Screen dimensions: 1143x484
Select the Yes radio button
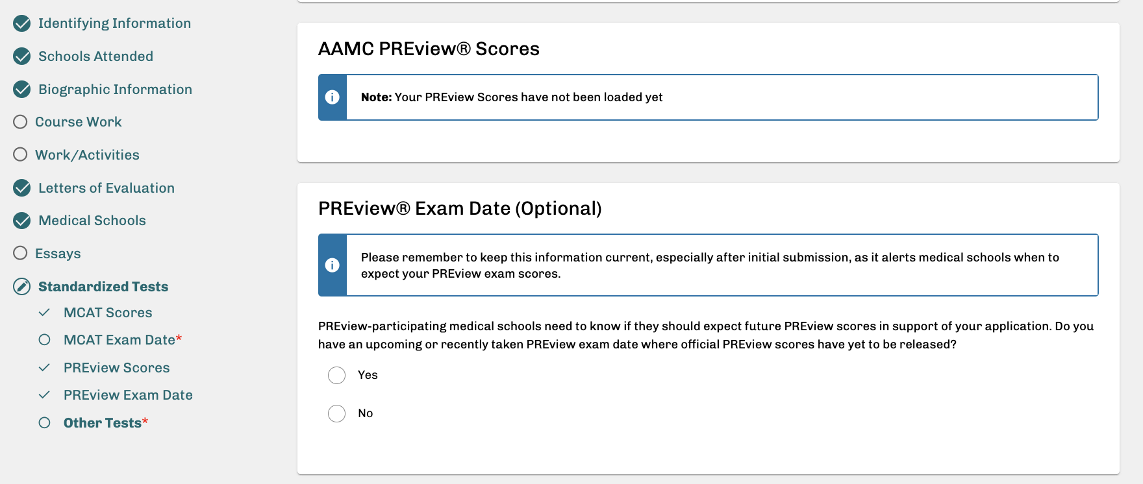pos(336,375)
